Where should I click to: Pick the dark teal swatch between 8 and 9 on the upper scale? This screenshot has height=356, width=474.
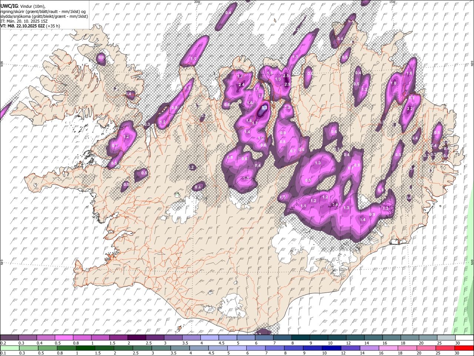tap(301, 337)
